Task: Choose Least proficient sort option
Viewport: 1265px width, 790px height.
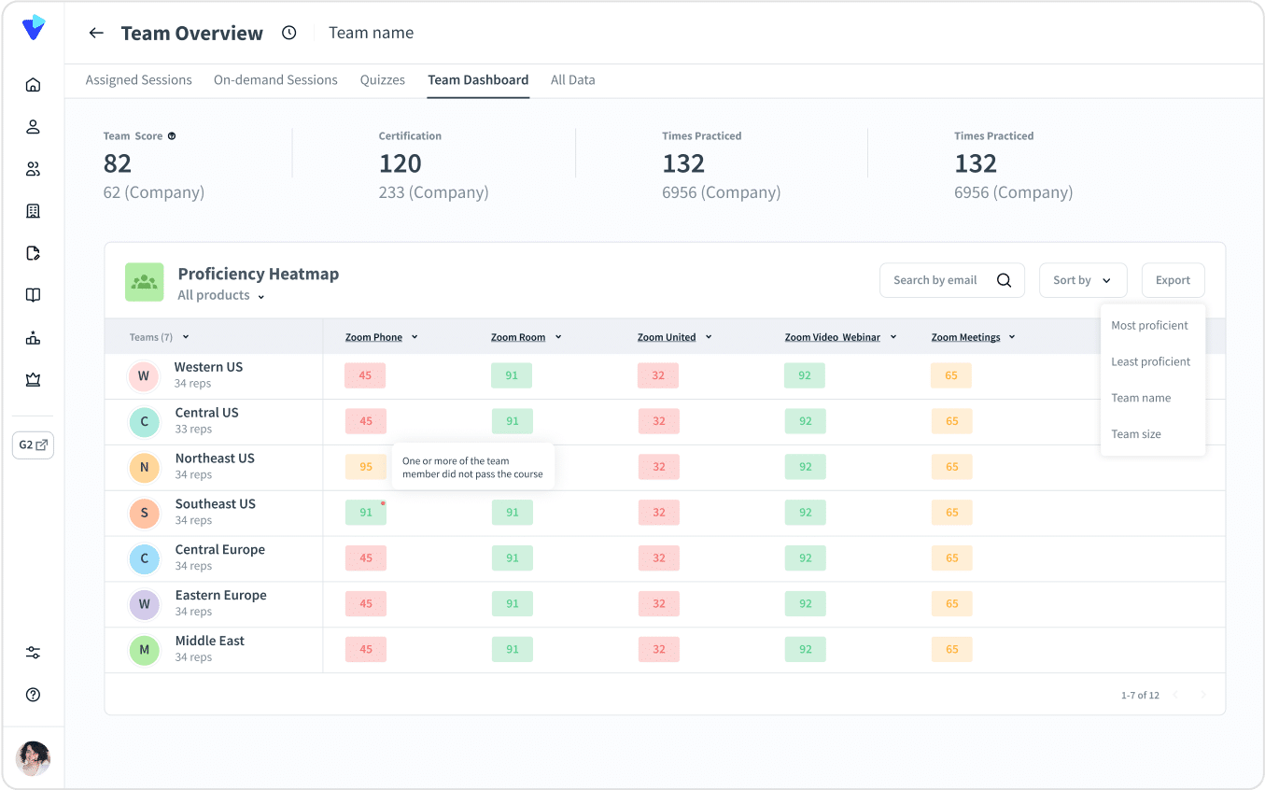Action: pyautogui.click(x=1151, y=362)
